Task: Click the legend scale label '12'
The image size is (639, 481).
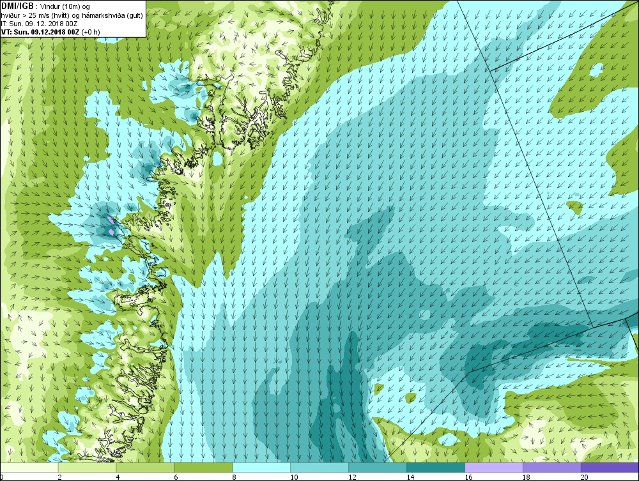Action: coord(352,477)
